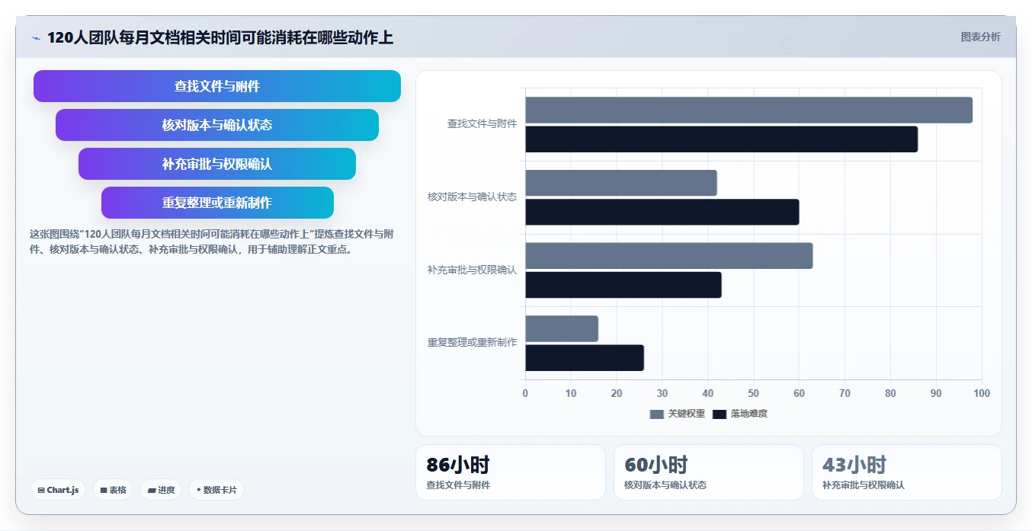Click the 核对版本与确认状态 y-axis label

pos(472,197)
